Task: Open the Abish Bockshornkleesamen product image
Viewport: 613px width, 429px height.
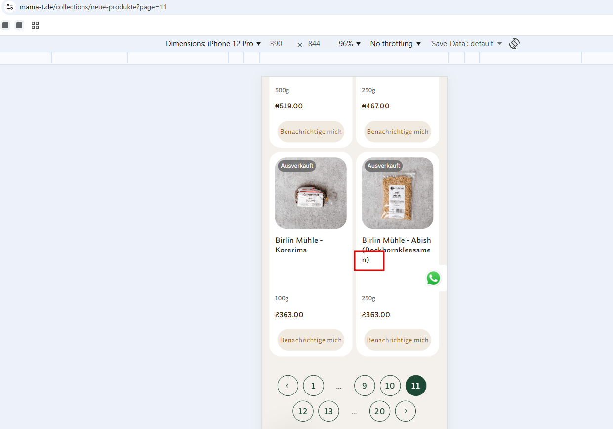Action: click(x=398, y=193)
